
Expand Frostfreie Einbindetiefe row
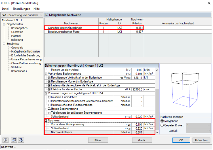pyautogui.click(x=49, y=97)
